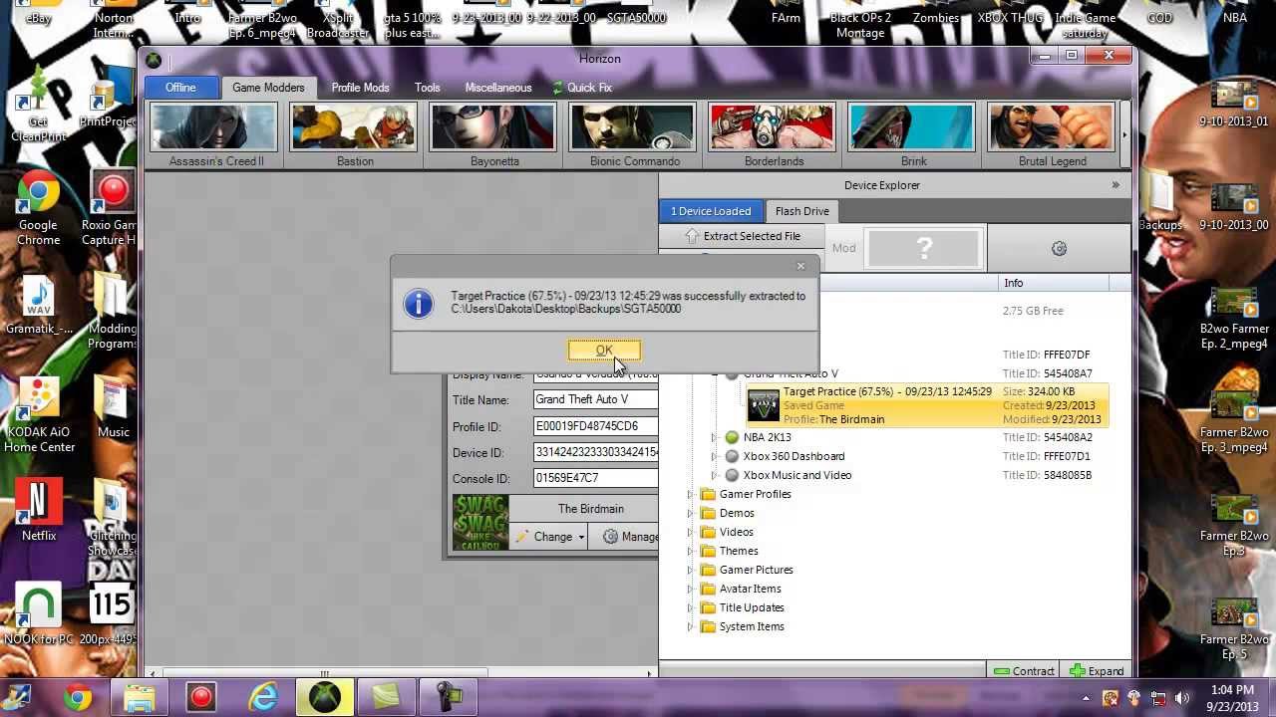Switch to Flash Drive tab
The width and height of the screenshot is (1276, 717).
(802, 211)
